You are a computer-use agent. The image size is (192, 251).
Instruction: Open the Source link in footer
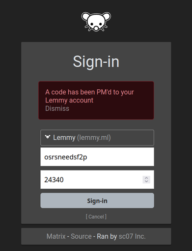click(81, 236)
